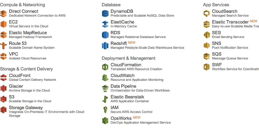This screenshot has height=140, width=259.
Task: Visit the Elastic Transcoder link
Action: point(230,22)
